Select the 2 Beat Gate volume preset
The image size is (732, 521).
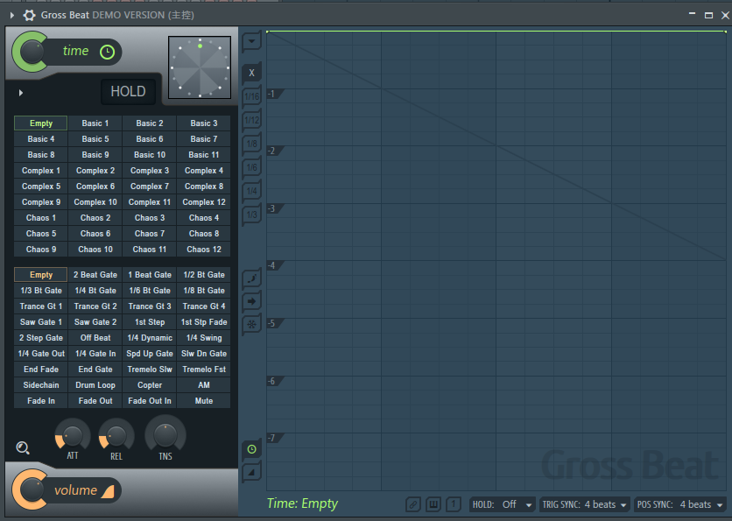coord(95,274)
